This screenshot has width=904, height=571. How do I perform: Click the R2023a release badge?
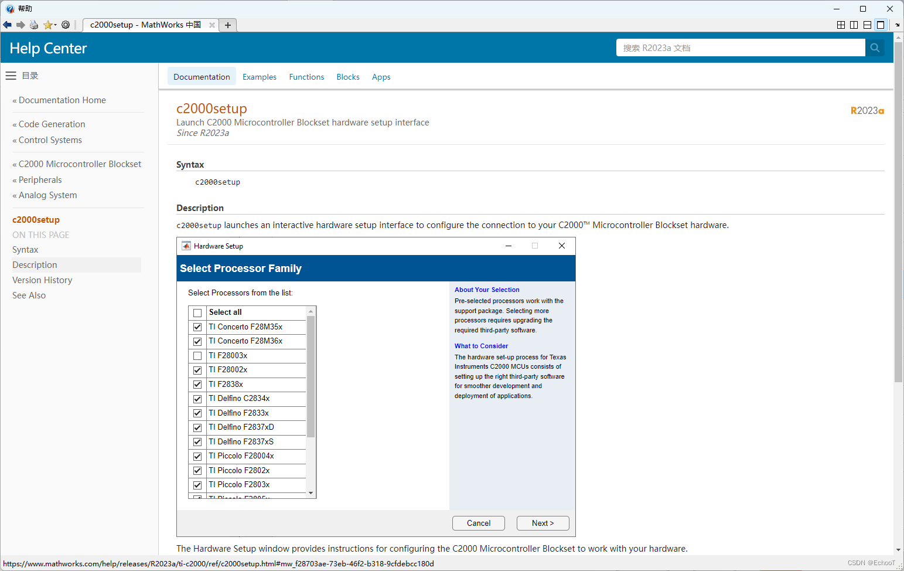867,111
